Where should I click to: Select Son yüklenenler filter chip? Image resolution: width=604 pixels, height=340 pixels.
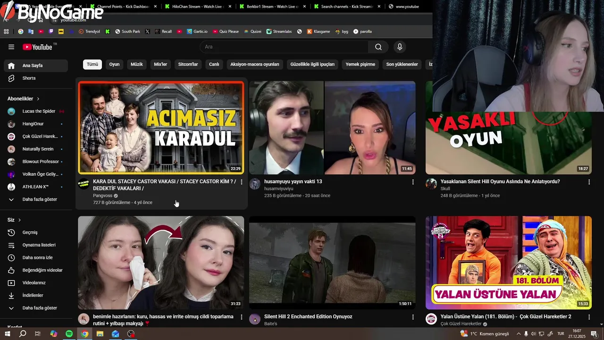click(x=402, y=64)
